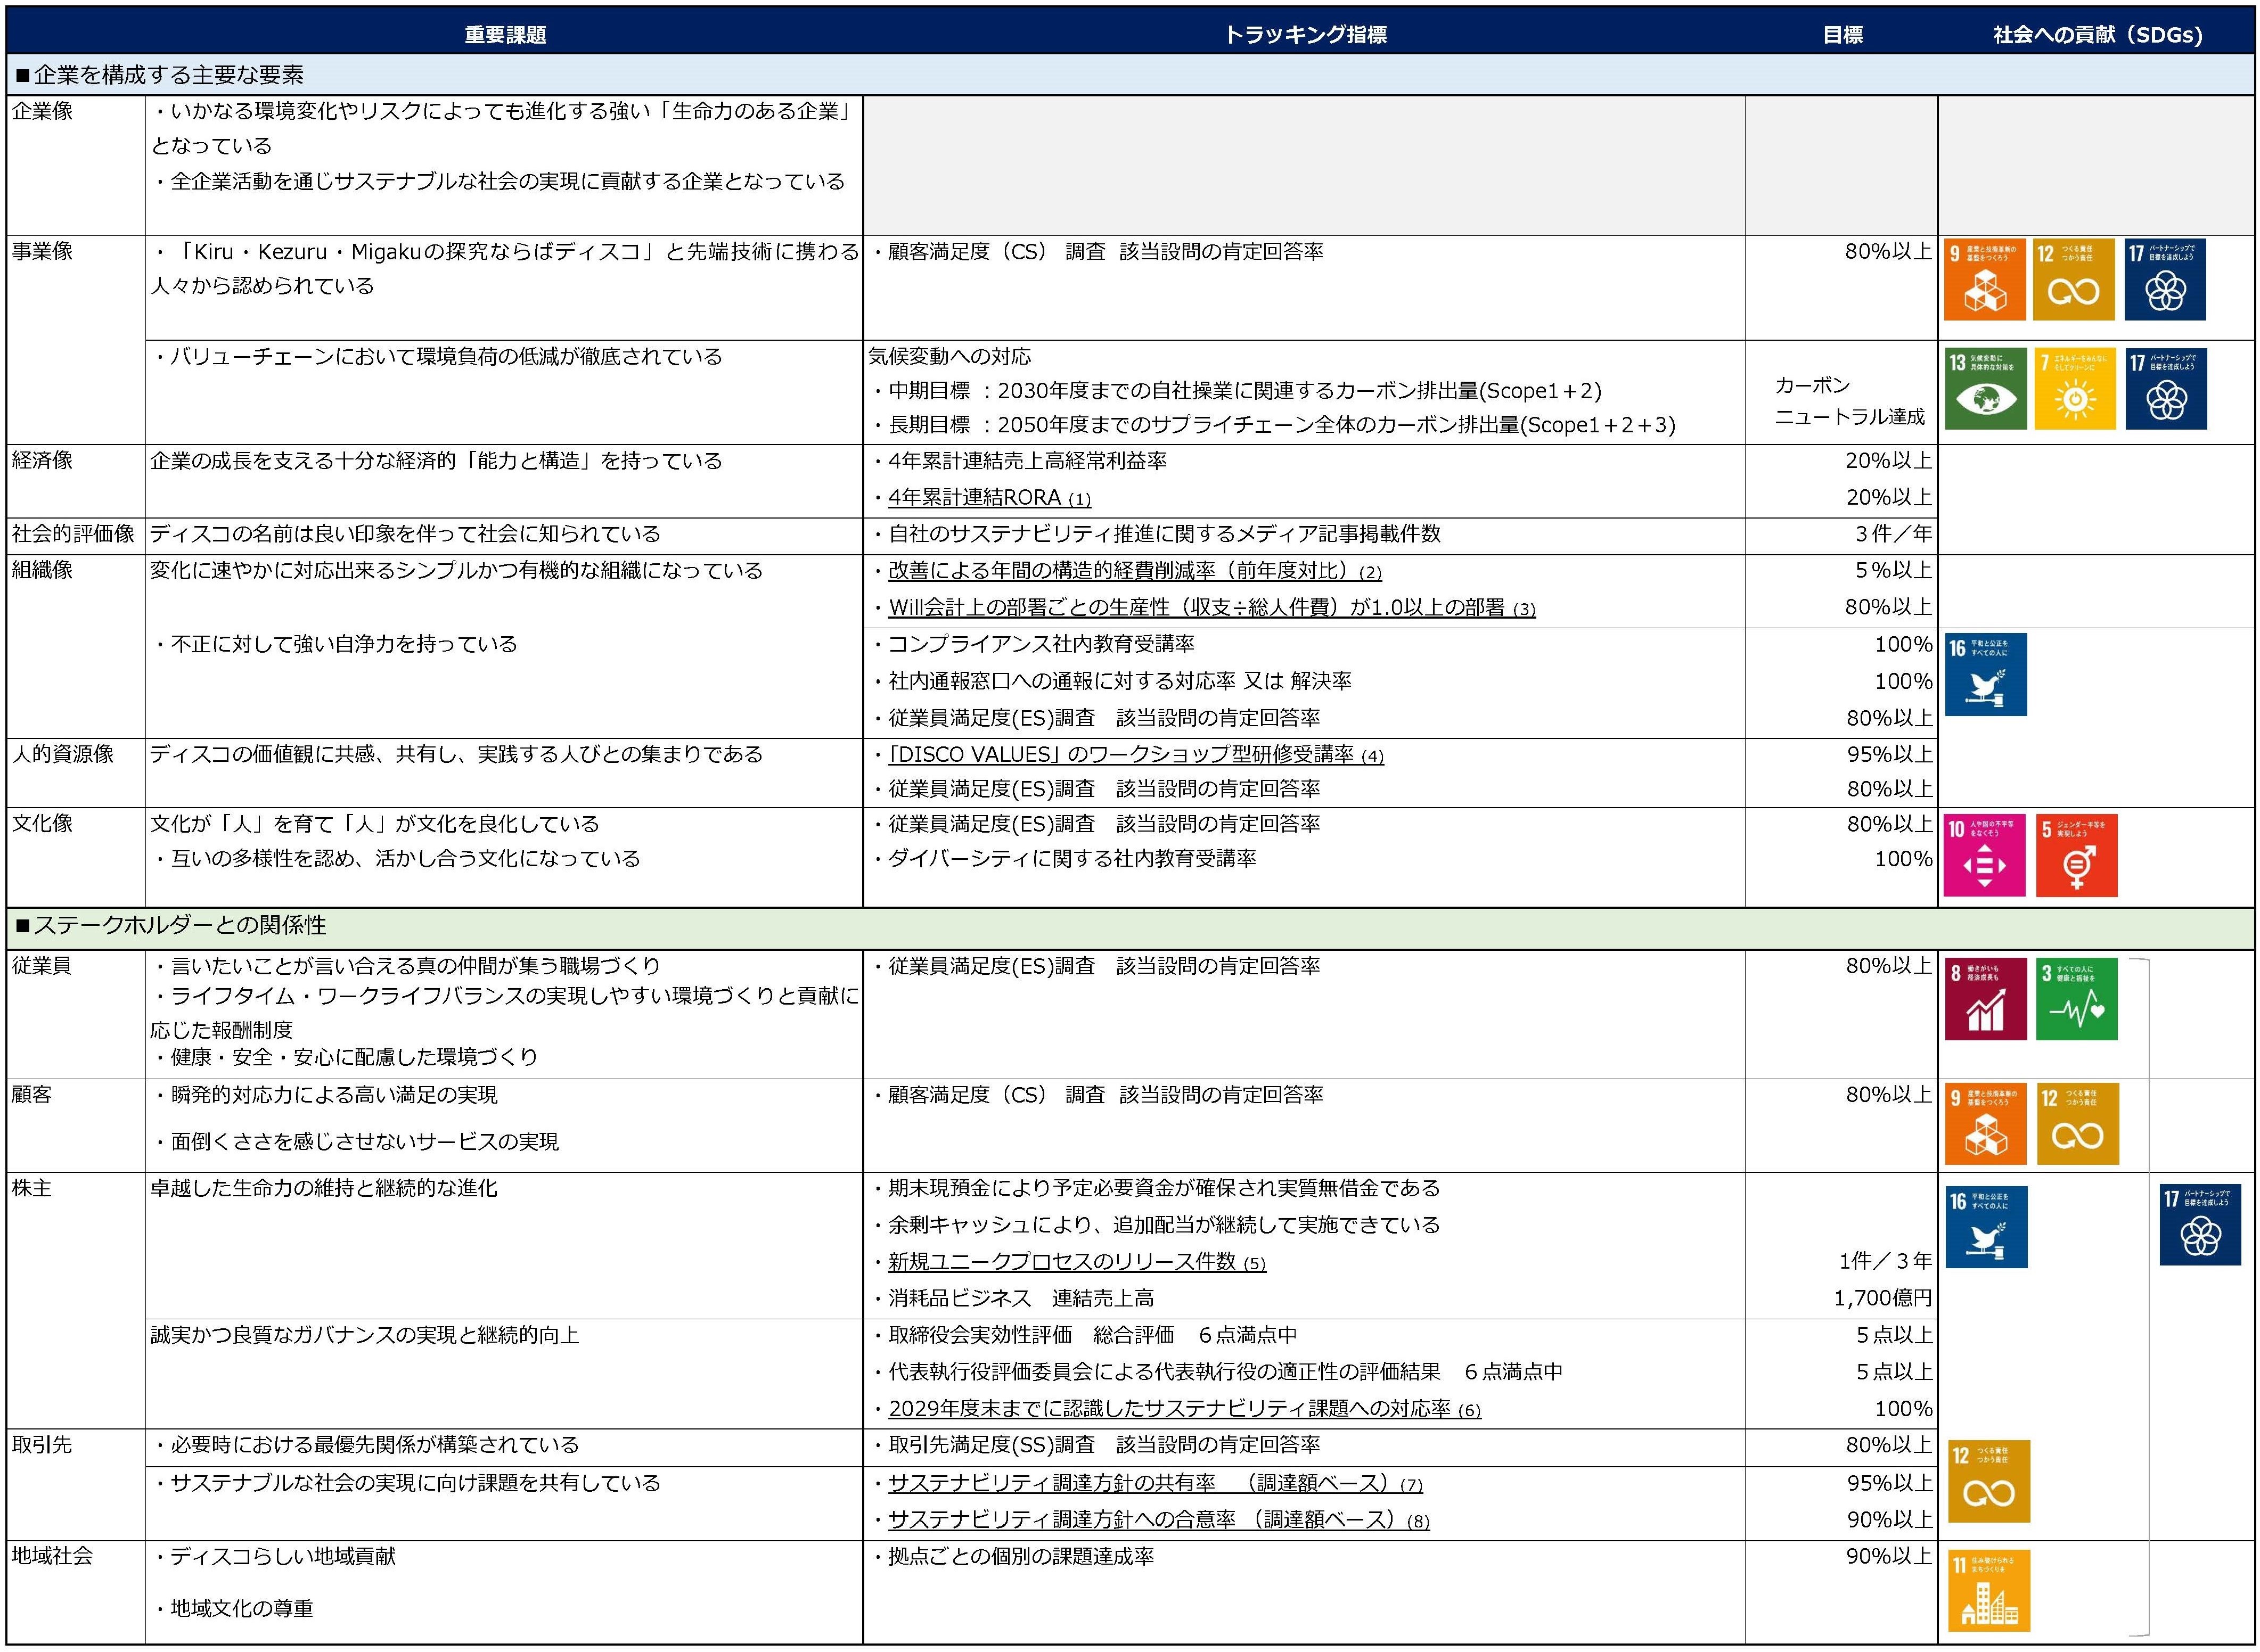Click the トラッキング指標 column header

pyautogui.click(x=1305, y=35)
